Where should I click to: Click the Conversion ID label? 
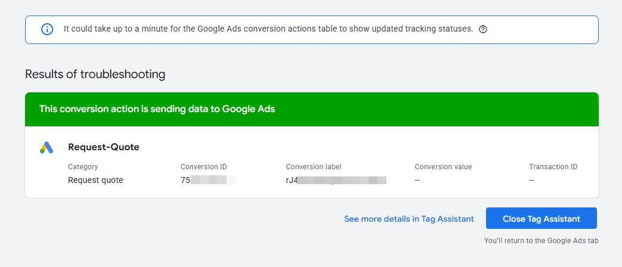203,167
